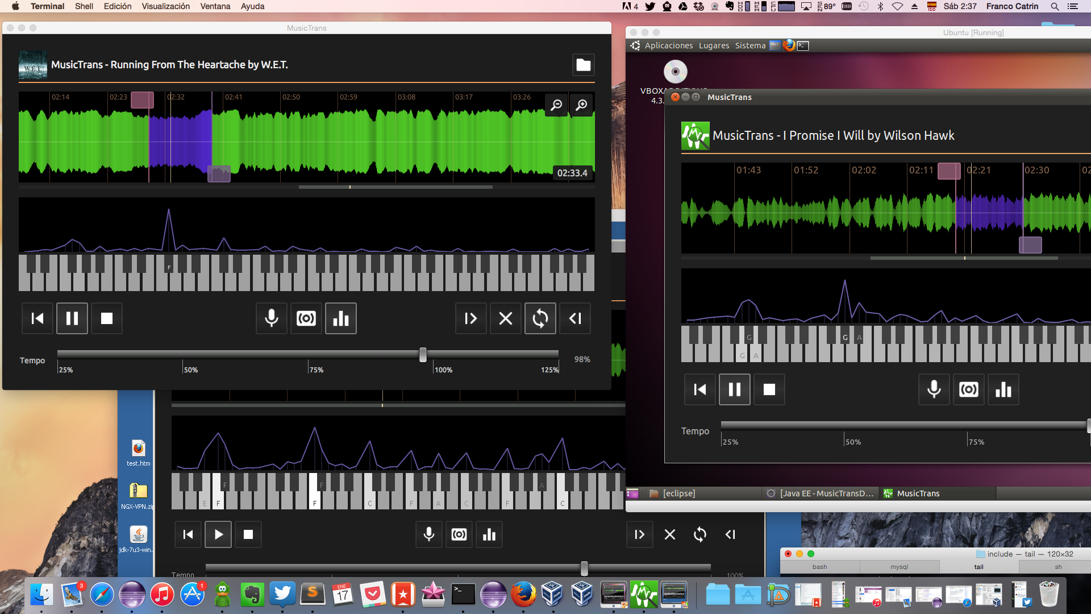
Task: Click the W.E.T. album art thumbnail
Action: [x=33, y=65]
